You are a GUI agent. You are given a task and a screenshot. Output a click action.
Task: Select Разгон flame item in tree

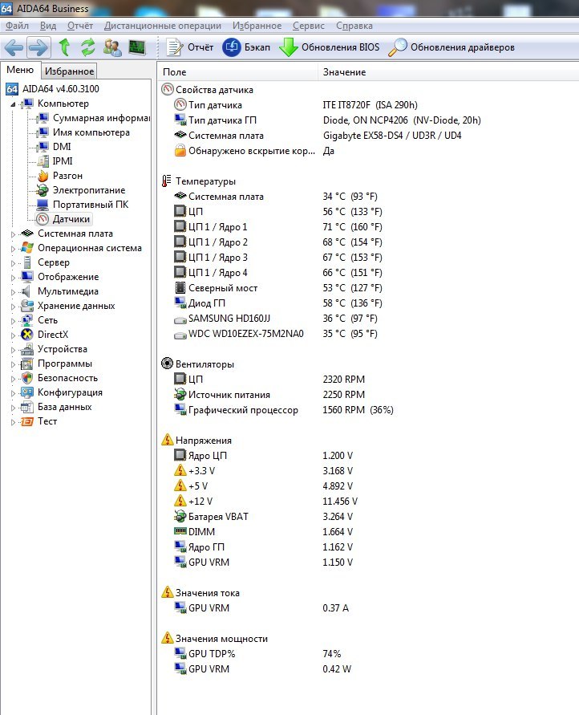click(x=67, y=176)
